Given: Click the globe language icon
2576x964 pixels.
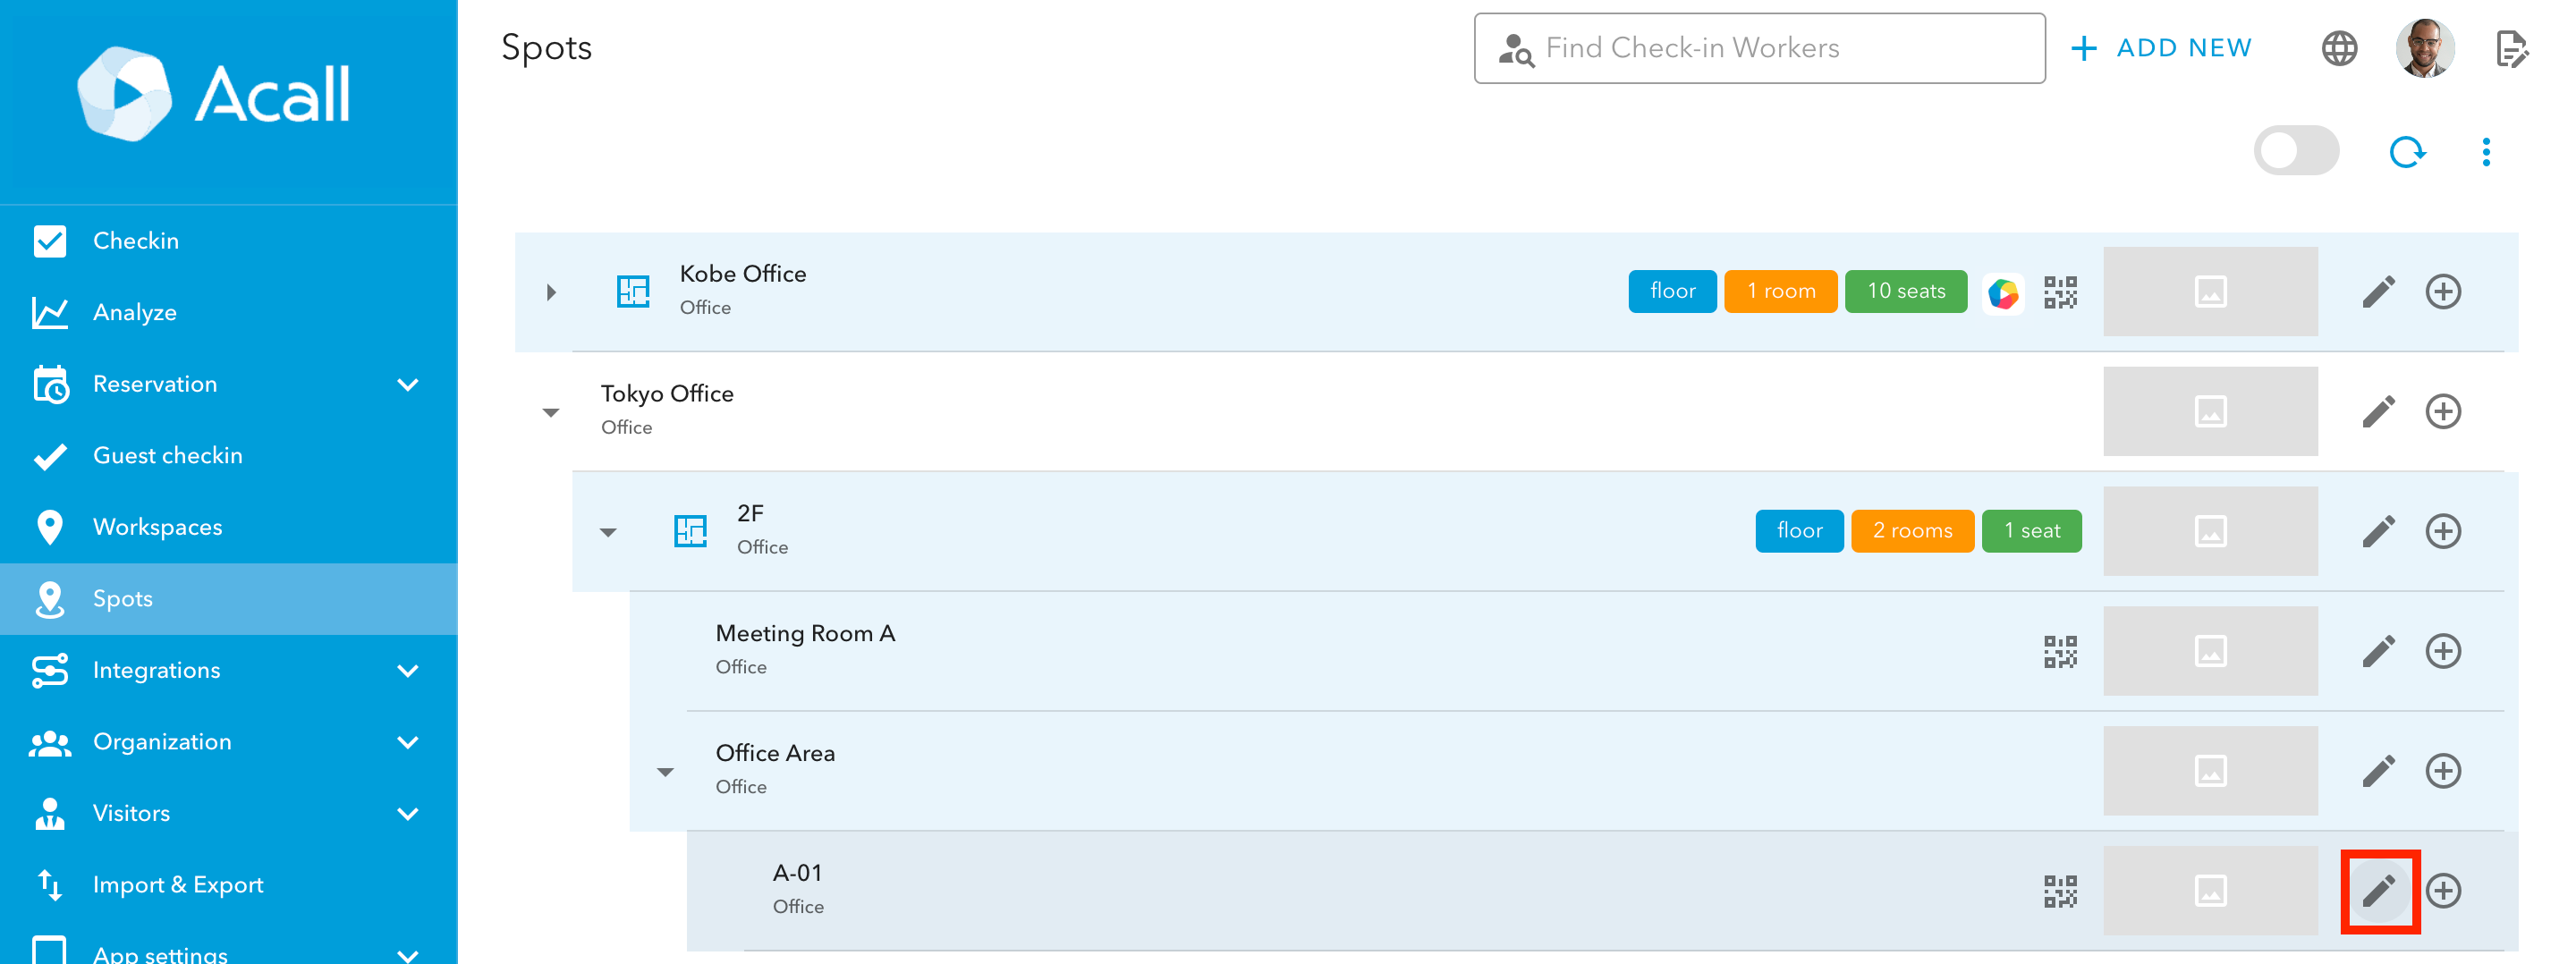Looking at the screenshot, I should click(x=2339, y=48).
